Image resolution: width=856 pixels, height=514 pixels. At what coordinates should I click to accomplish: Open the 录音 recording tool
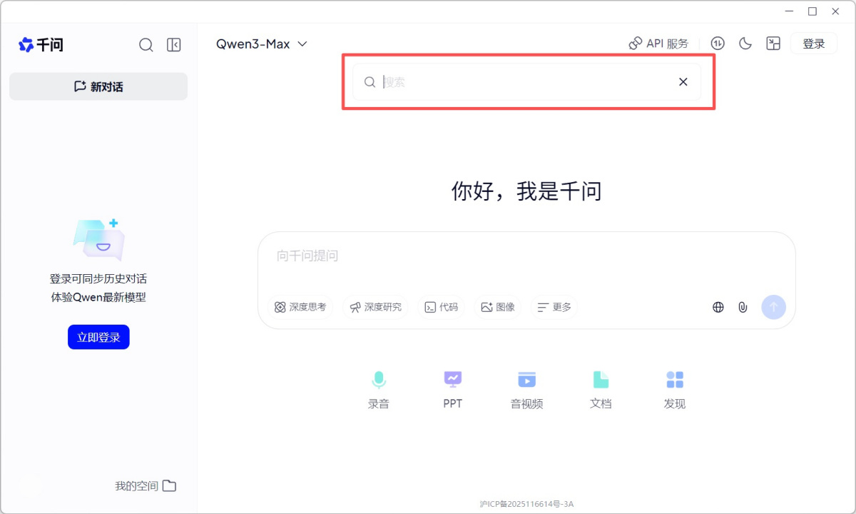coord(379,390)
